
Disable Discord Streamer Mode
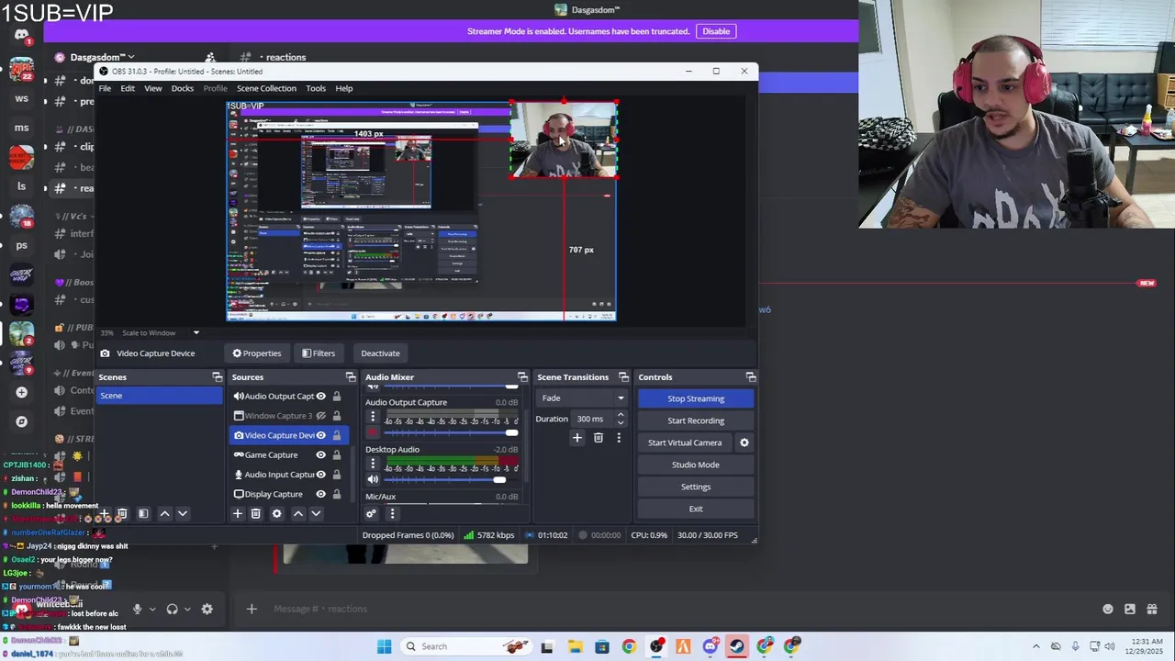pos(716,31)
